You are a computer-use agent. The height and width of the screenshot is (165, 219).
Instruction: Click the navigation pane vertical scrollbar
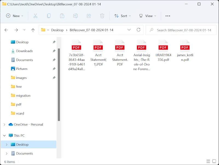click(x=59, y=82)
